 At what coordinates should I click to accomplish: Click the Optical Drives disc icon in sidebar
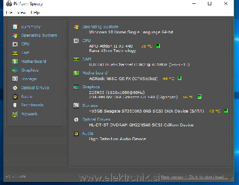[x=15, y=88]
